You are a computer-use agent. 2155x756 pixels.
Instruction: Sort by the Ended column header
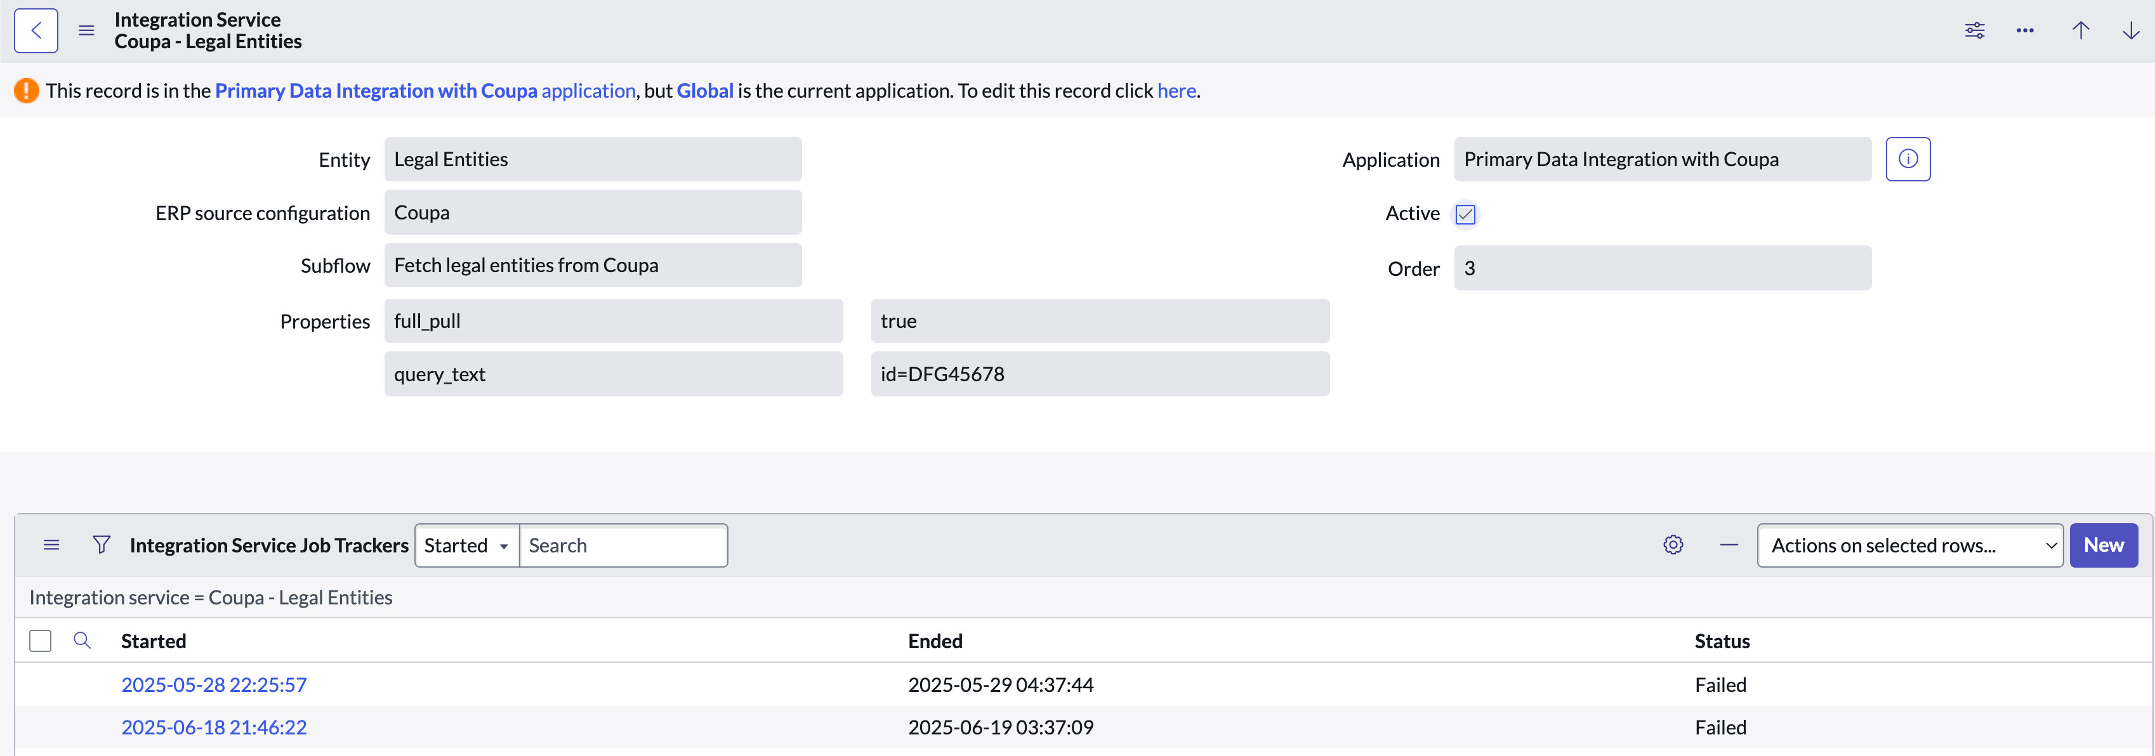tap(935, 641)
